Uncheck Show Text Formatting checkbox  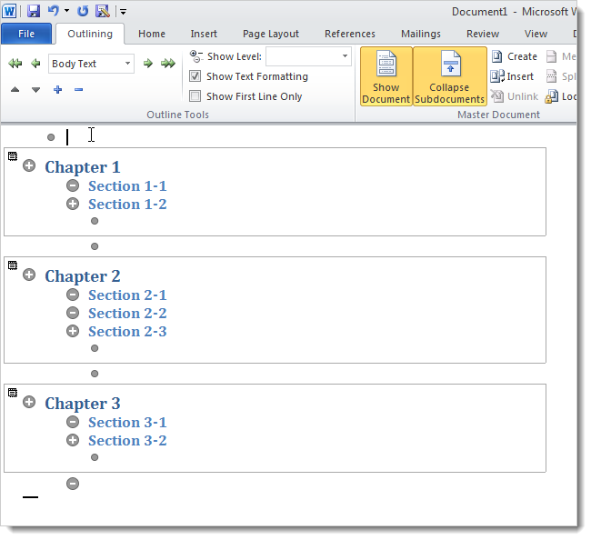coord(195,76)
